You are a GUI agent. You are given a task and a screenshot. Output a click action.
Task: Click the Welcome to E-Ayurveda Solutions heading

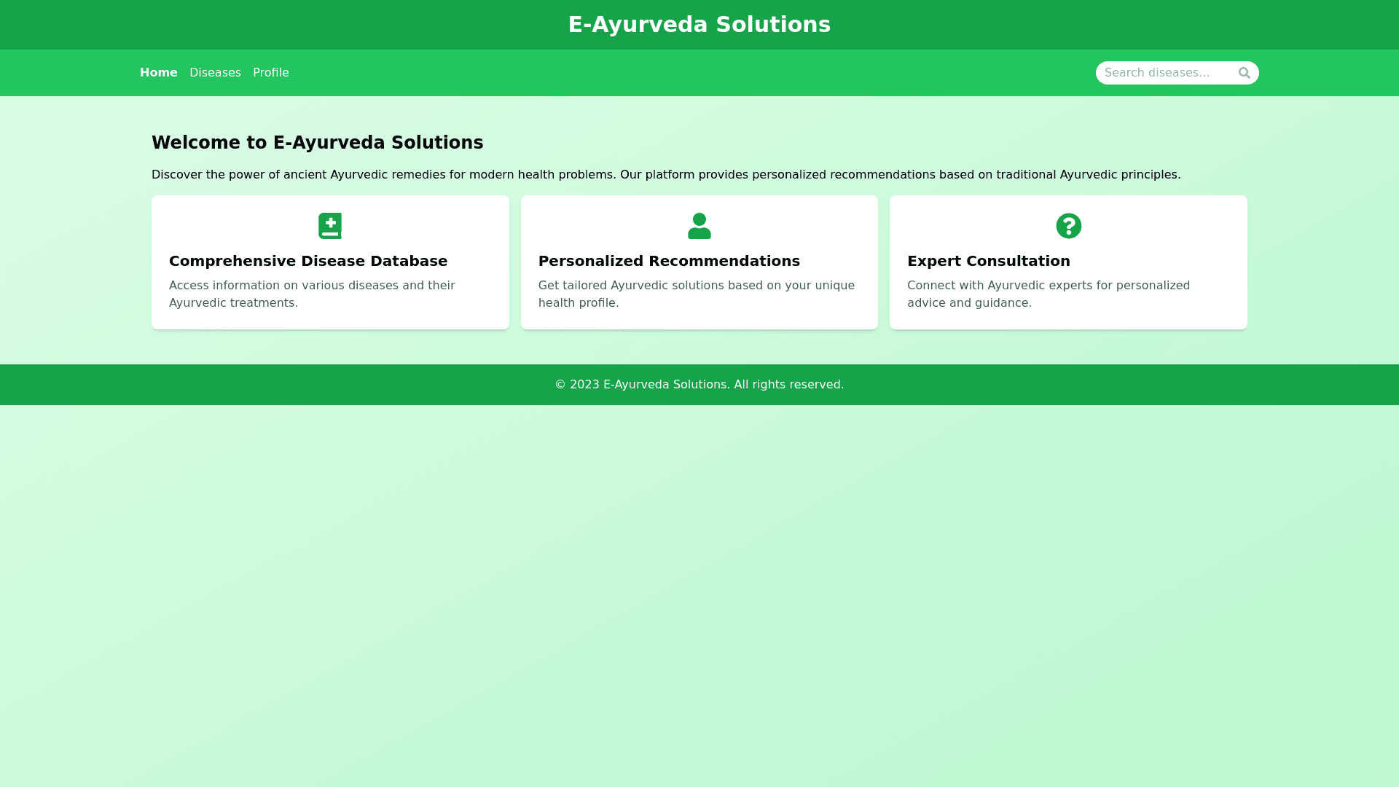[x=317, y=143]
